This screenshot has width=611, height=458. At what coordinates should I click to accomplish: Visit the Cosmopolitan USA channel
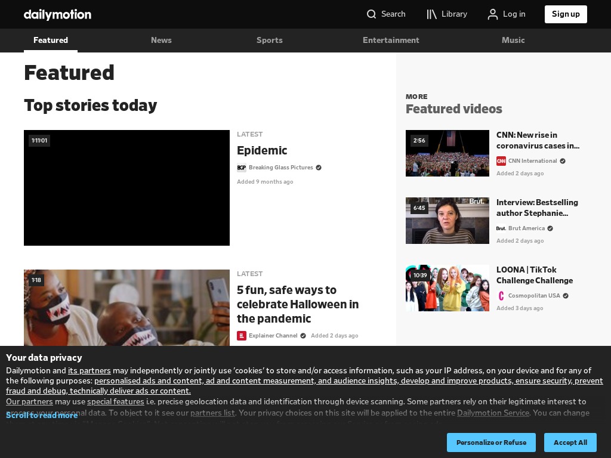click(534, 296)
